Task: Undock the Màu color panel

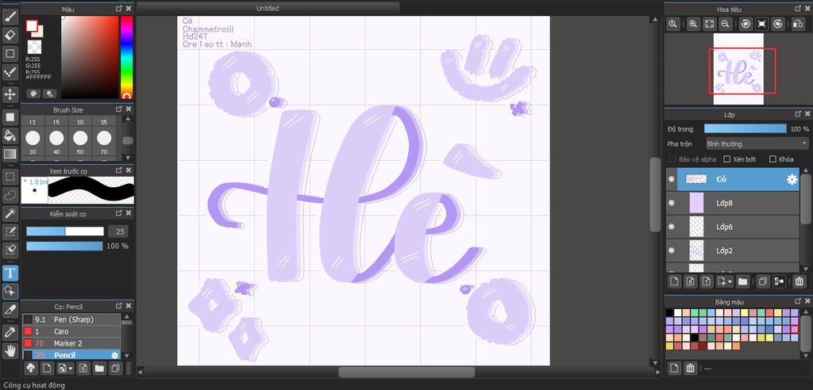Action: [119, 9]
